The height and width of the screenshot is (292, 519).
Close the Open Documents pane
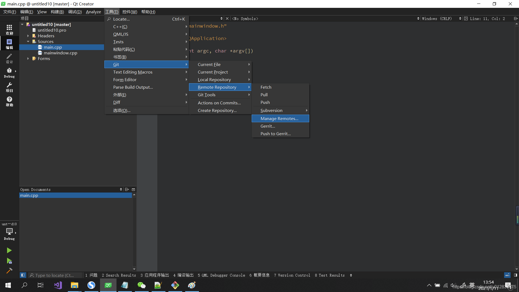pyautogui.click(x=134, y=190)
